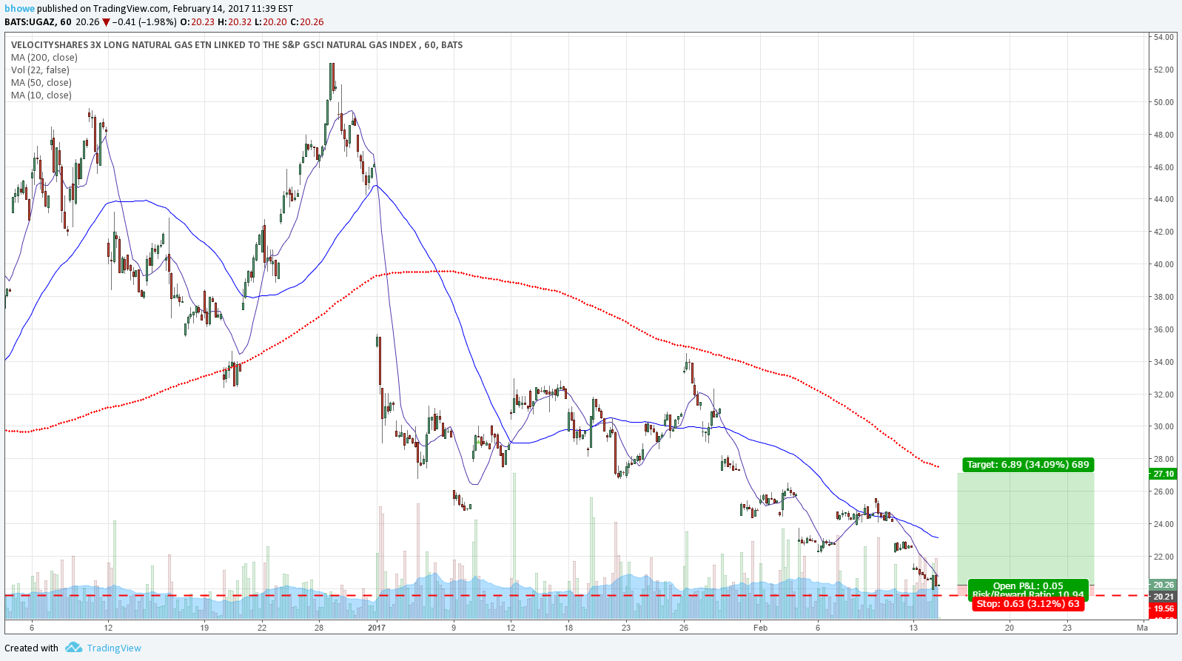Click the green 27.10 price axis tag
The height and width of the screenshot is (661, 1182).
(1163, 474)
